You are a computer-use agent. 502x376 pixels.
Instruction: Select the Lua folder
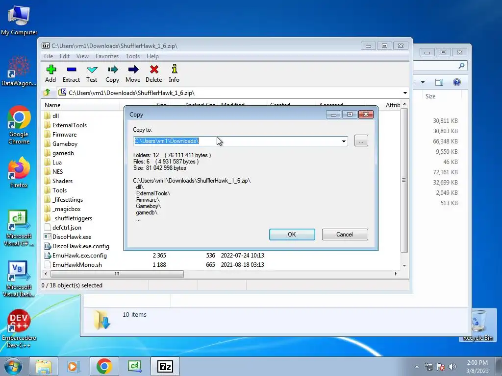click(53, 162)
